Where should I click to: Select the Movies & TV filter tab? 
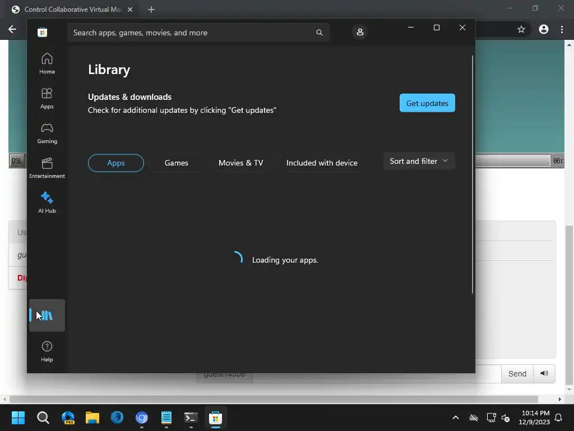241,163
